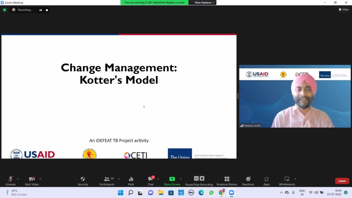
Task: Open Whiteboards
Action: [x=287, y=180]
